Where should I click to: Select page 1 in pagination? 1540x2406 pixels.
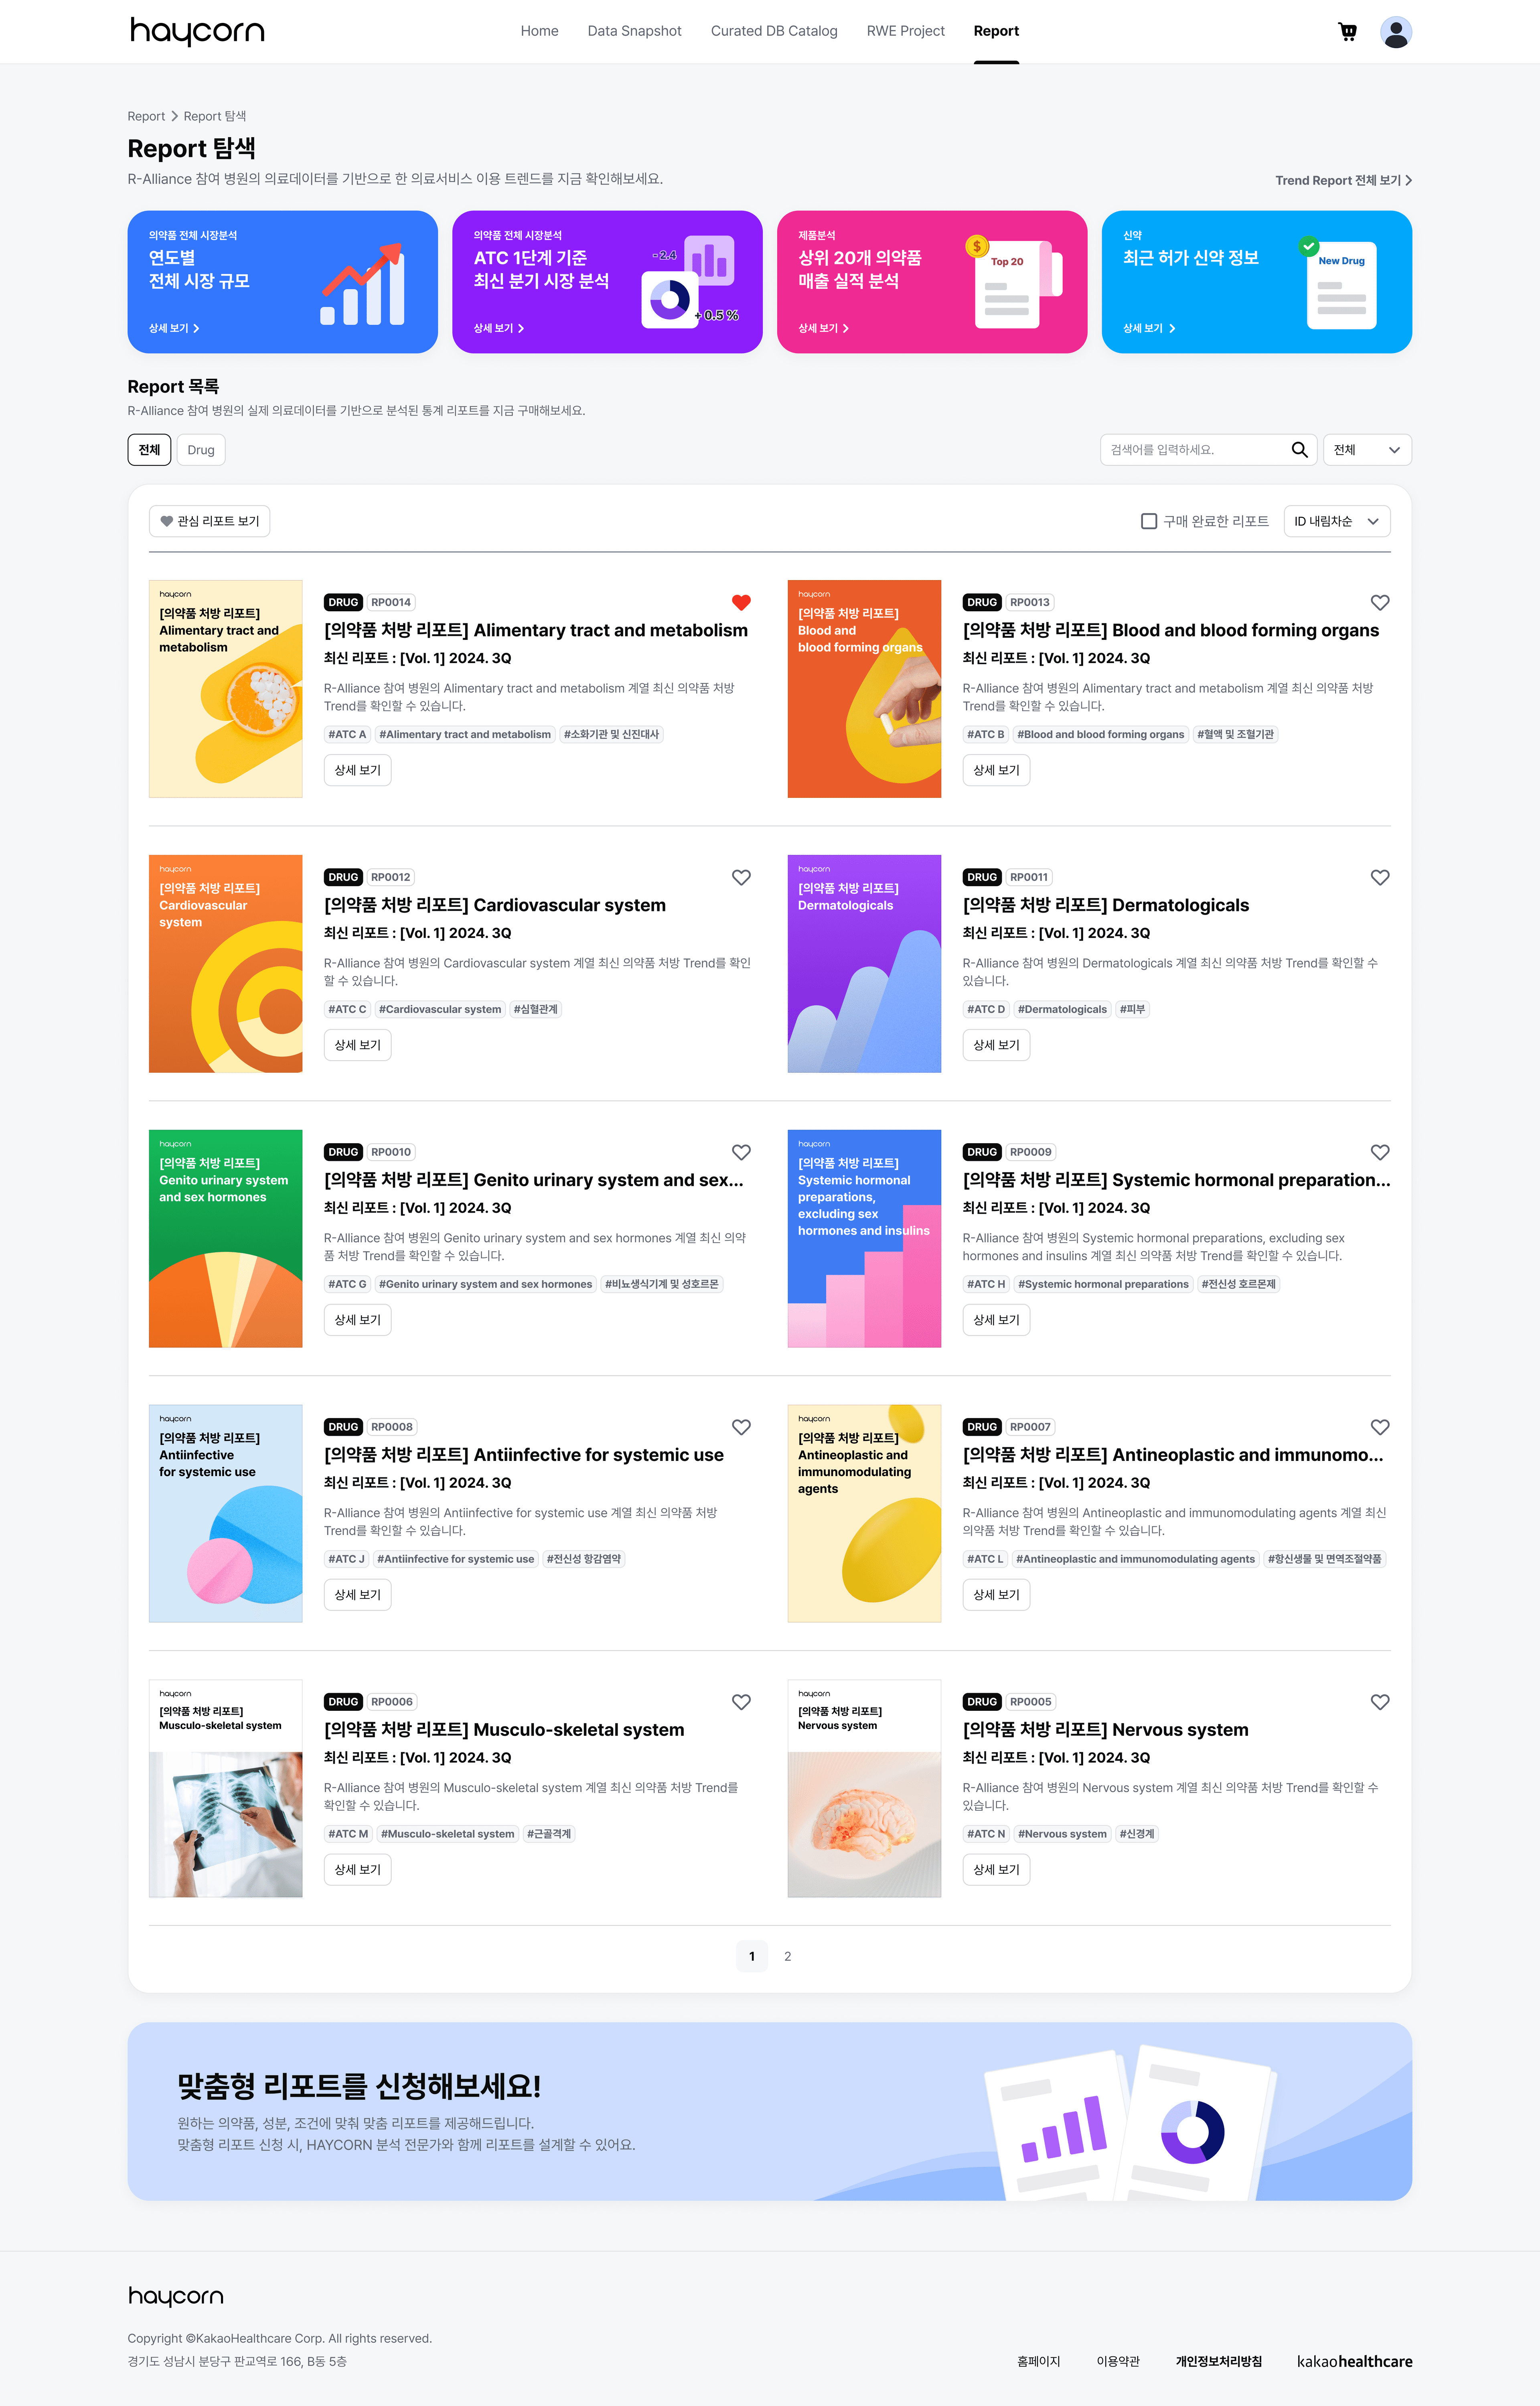(751, 1956)
